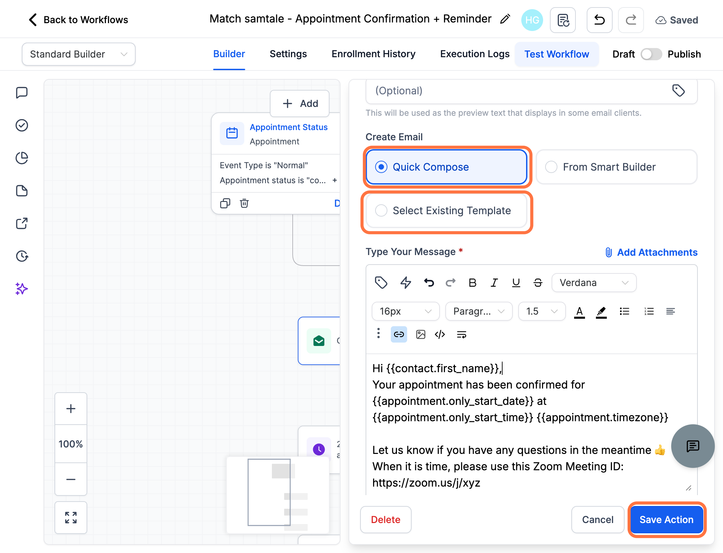Toggle underline formatting in message editor

[x=516, y=283]
